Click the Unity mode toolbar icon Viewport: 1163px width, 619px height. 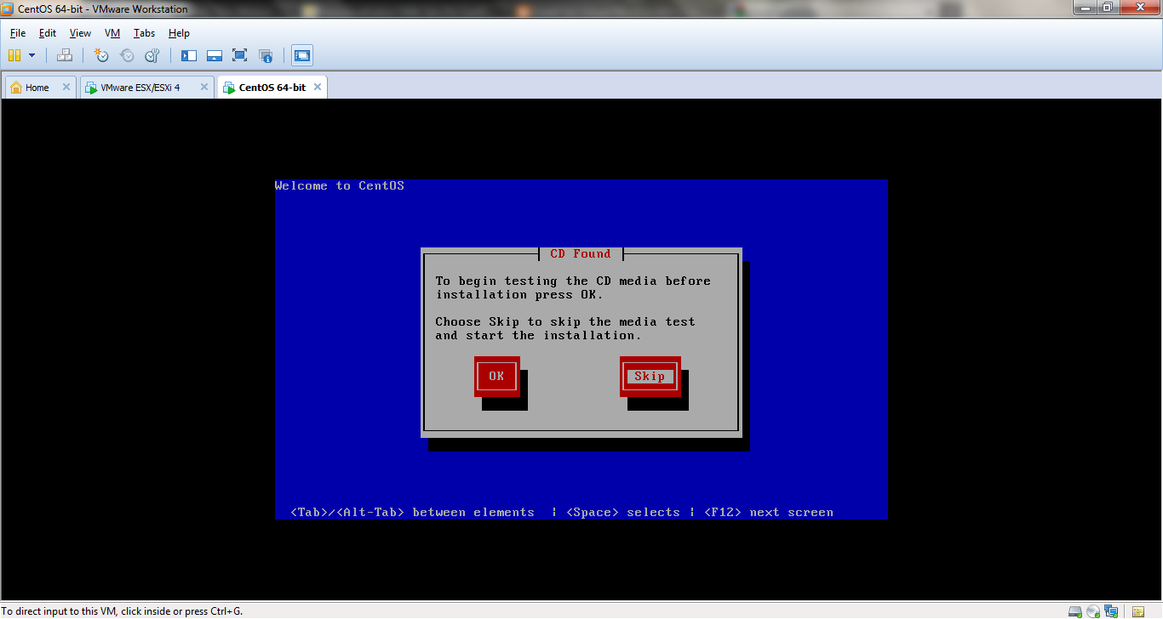(x=266, y=55)
